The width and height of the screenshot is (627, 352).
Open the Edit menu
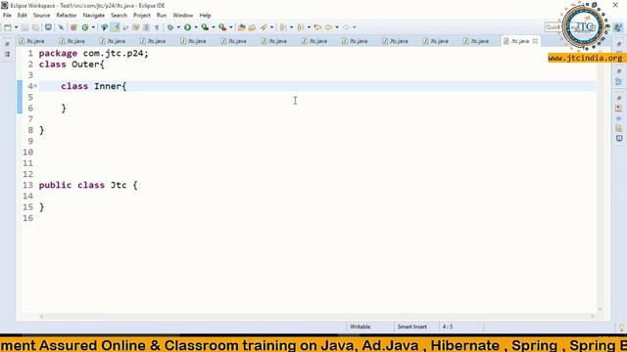(22, 16)
